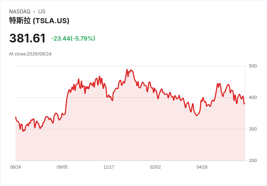Screen dimensions: 267x186
Task: Click the lowest dip after the 04/16 label's left
Action: click(197, 116)
